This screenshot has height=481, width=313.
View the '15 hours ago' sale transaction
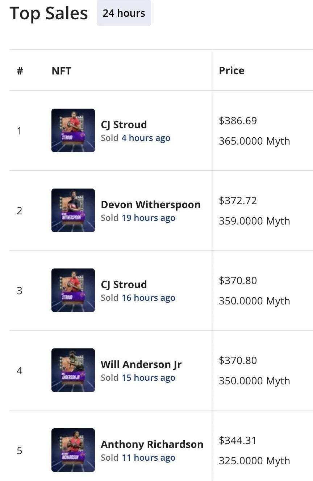tap(148, 378)
